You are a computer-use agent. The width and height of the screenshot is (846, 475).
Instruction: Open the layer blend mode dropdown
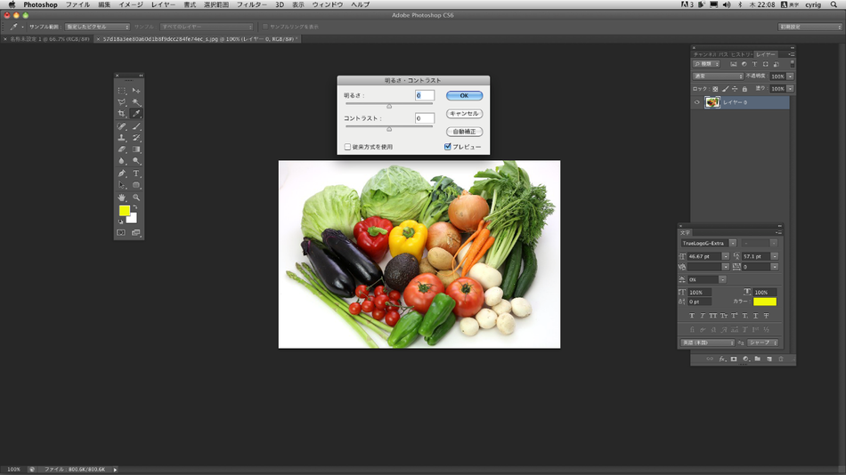[718, 76]
